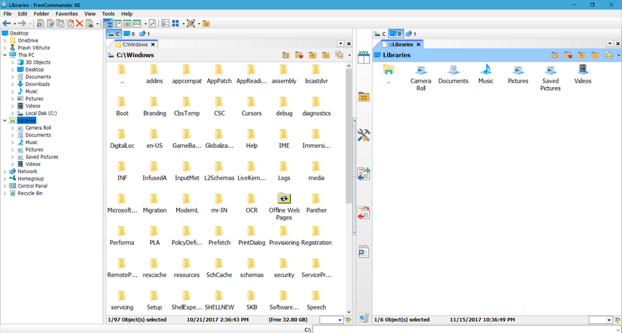The width and height of the screenshot is (622, 333).
Task: Collapse the This PC tree node
Action: [5, 55]
